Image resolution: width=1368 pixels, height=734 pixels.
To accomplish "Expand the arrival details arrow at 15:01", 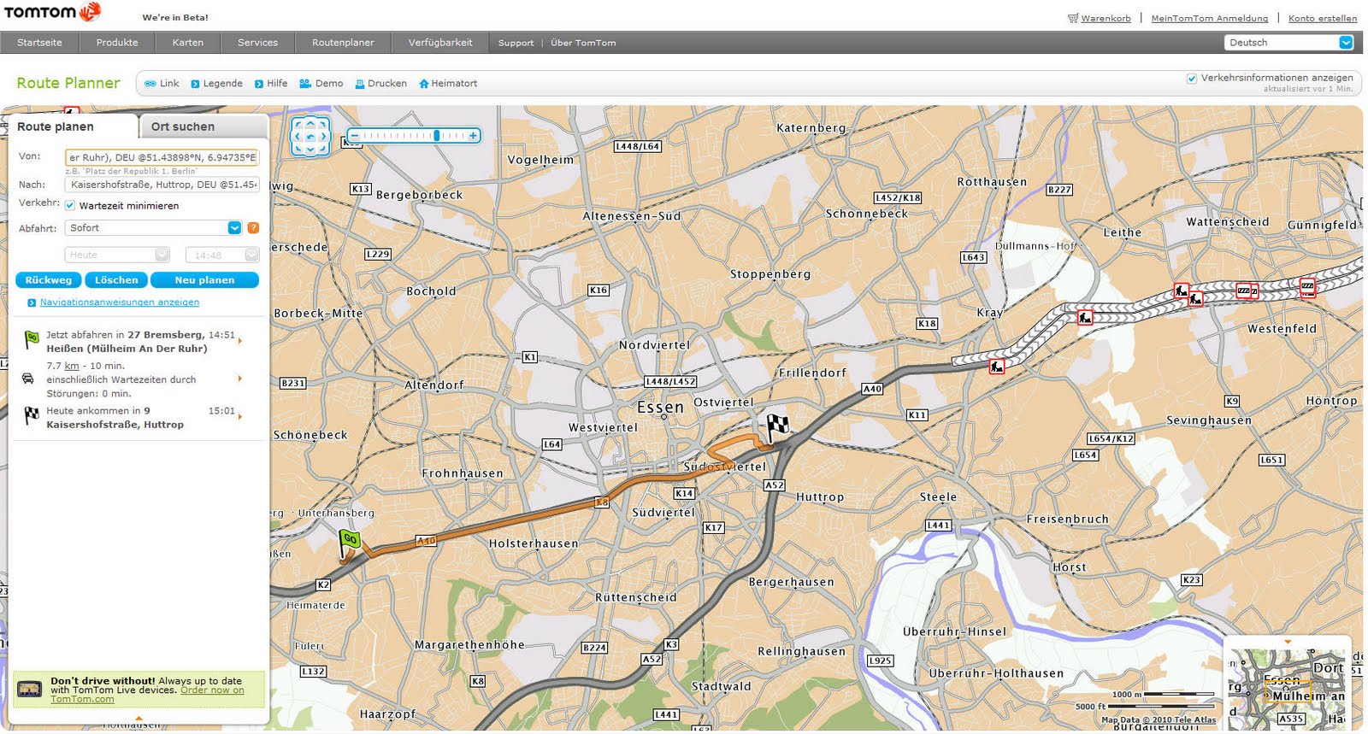I will point(240,417).
